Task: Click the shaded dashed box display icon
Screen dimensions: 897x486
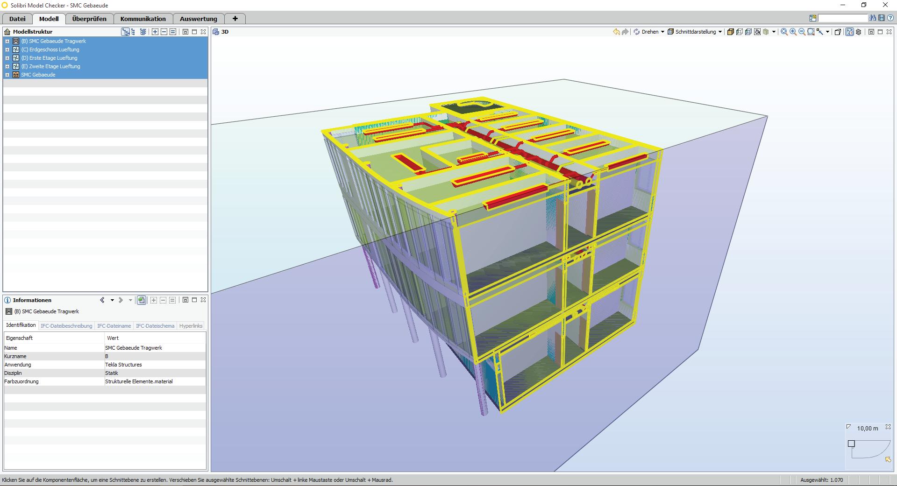Action: click(748, 32)
